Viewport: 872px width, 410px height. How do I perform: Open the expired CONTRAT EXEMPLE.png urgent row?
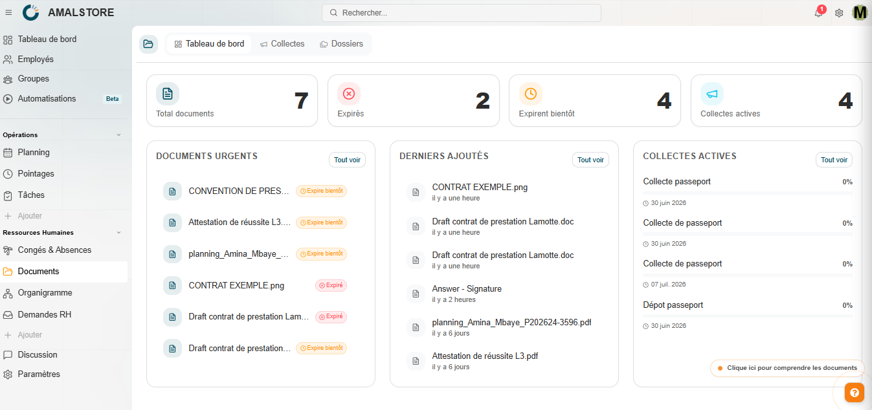(255, 285)
